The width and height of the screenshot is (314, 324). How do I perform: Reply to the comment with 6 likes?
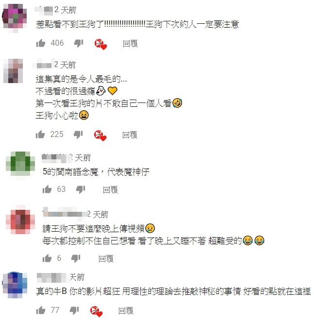click(106, 259)
